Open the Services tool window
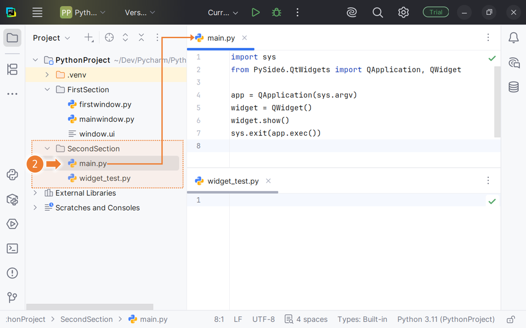526x328 pixels. pos(12,224)
